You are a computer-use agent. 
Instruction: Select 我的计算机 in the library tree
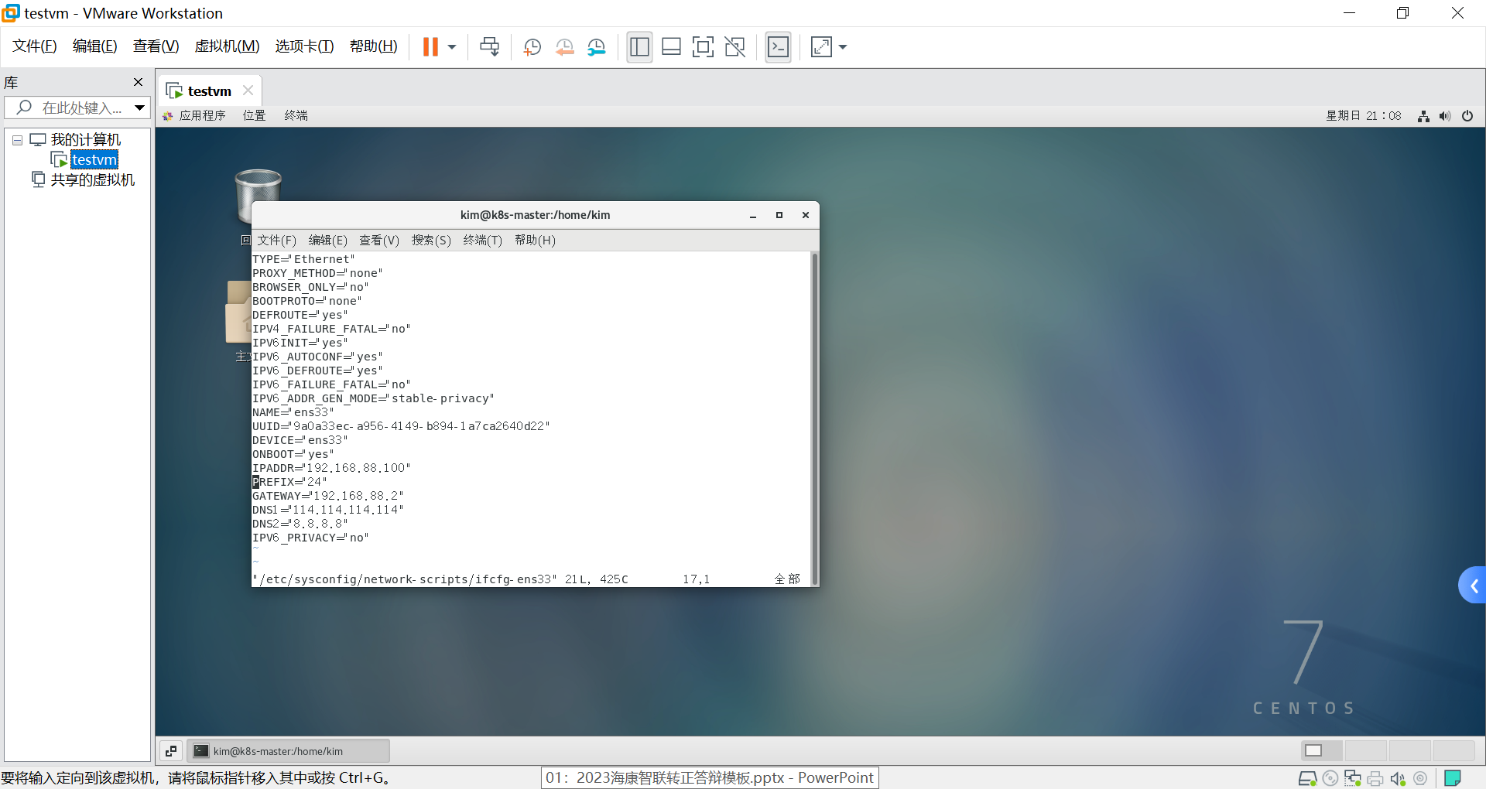[86, 140]
